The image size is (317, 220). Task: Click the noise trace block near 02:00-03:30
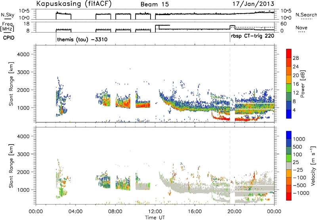pyautogui.click(x=63, y=15)
